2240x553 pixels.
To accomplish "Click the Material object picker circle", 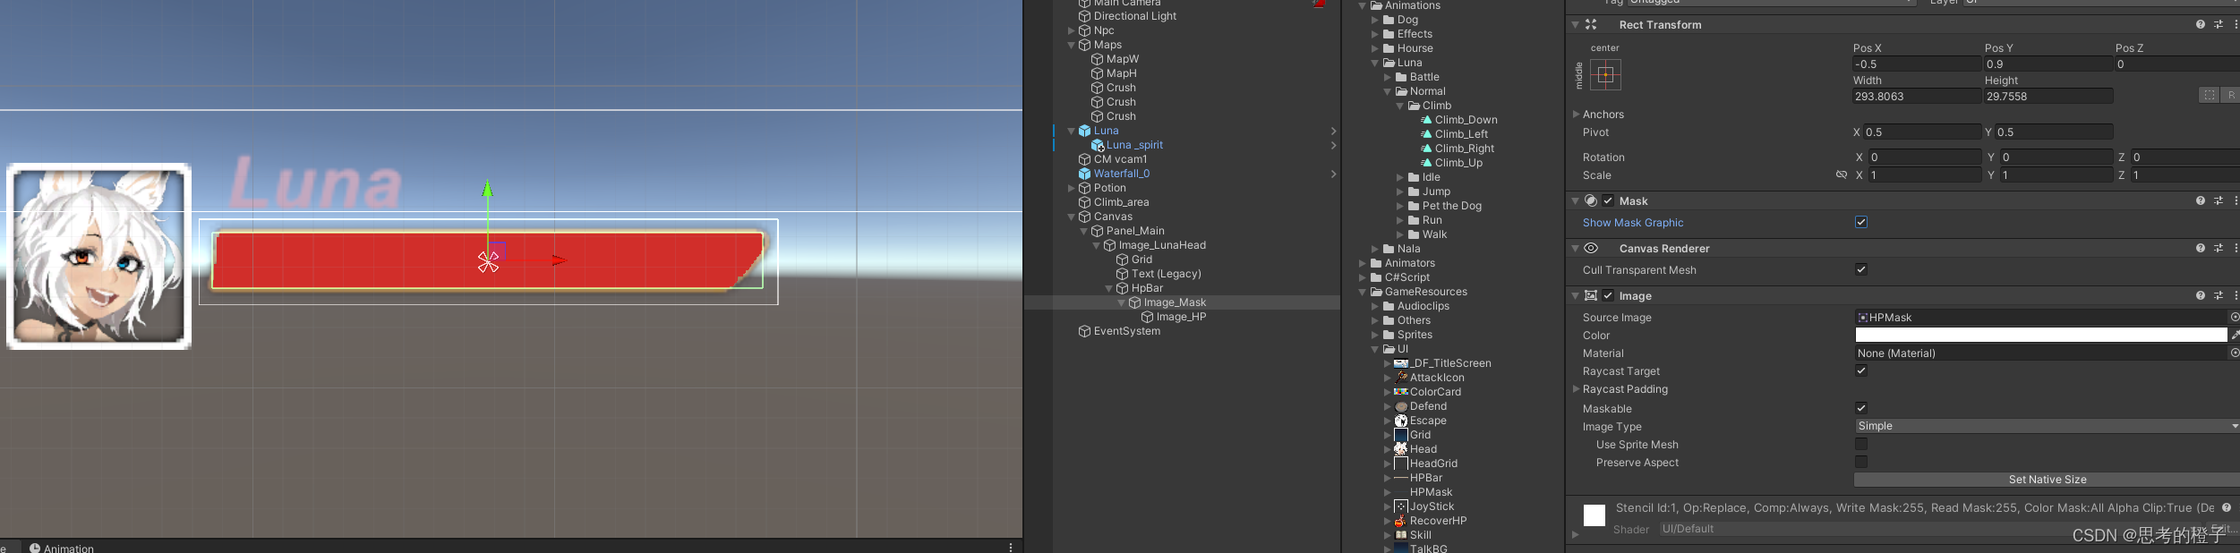I will pyautogui.click(x=2235, y=353).
